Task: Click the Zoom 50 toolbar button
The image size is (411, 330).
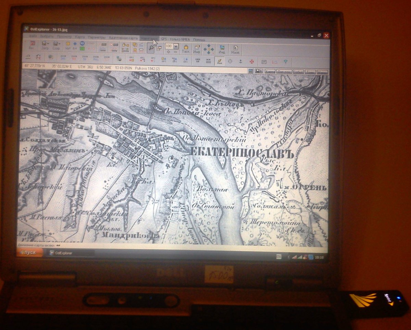Action: click(85, 58)
